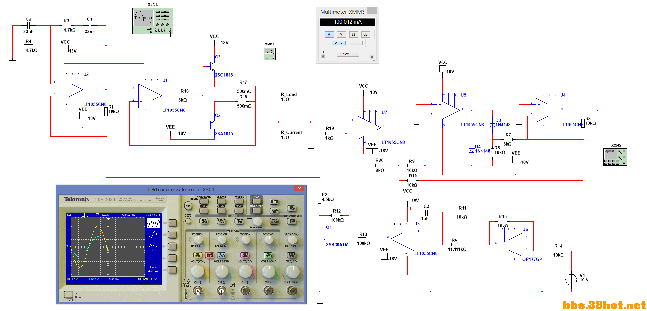Click the U7 LT1055CN8 op-amp symbol
647x311 pixels.
point(369,128)
